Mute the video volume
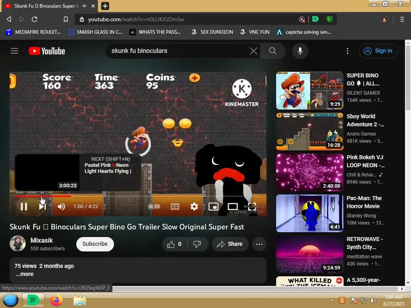Screen dimensions: 411x308 coord(61,207)
